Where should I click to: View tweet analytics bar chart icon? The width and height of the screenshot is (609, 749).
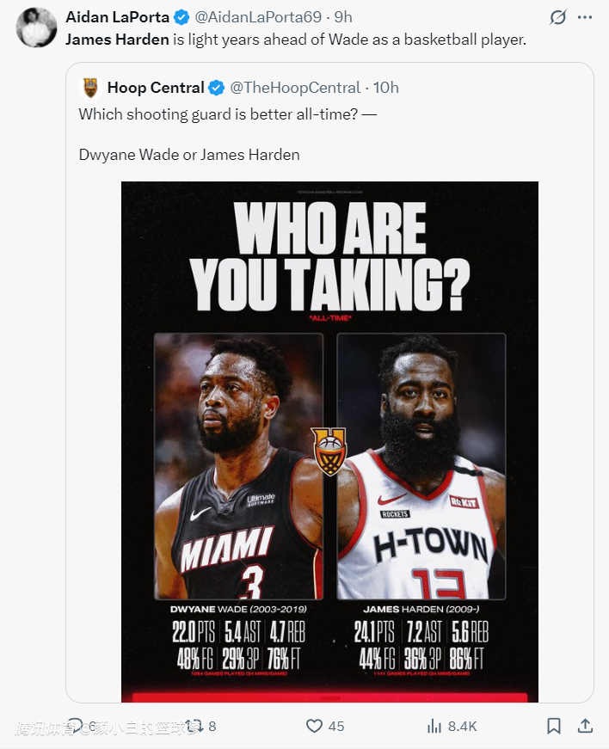[435, 727]
